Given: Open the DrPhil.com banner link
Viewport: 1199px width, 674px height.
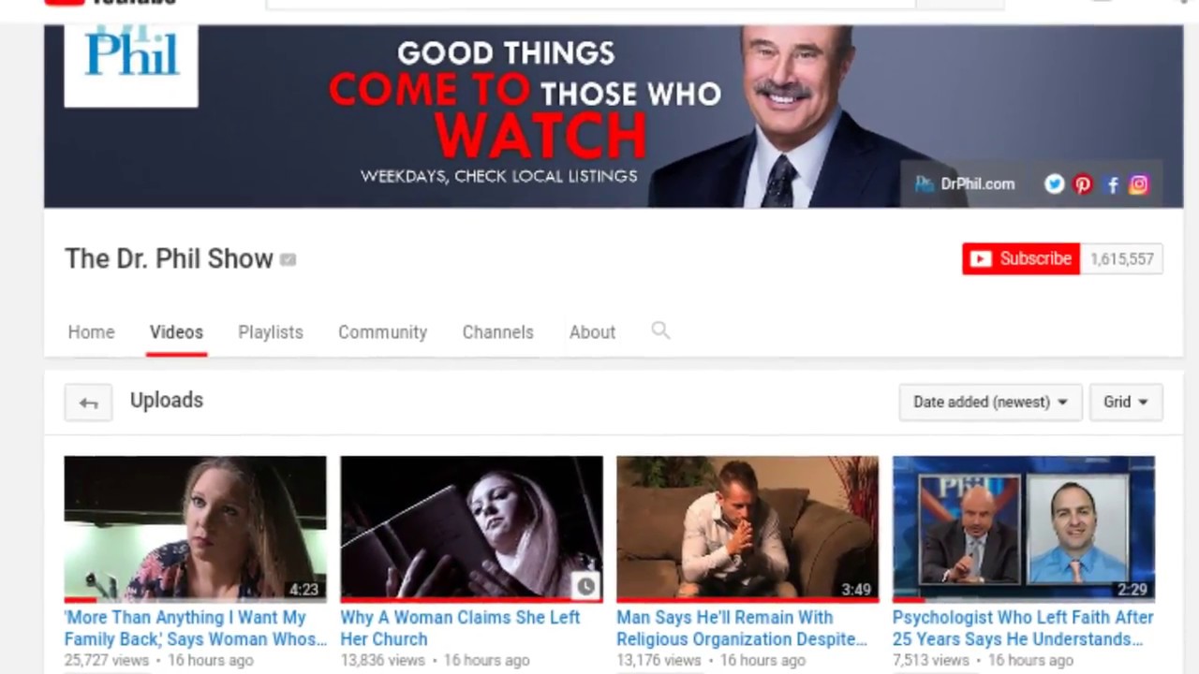Looking at the screenshot, I should pyautogui.click(x=966, y=184).
